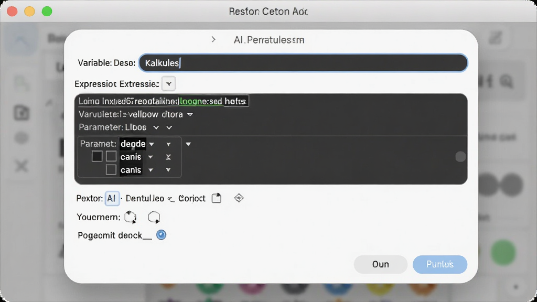
Task: Toggle the AI option in the Pextor row
Action: click(x=112, y=198)
